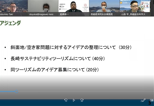Open the pencil annotation icon

pos(144,100)
